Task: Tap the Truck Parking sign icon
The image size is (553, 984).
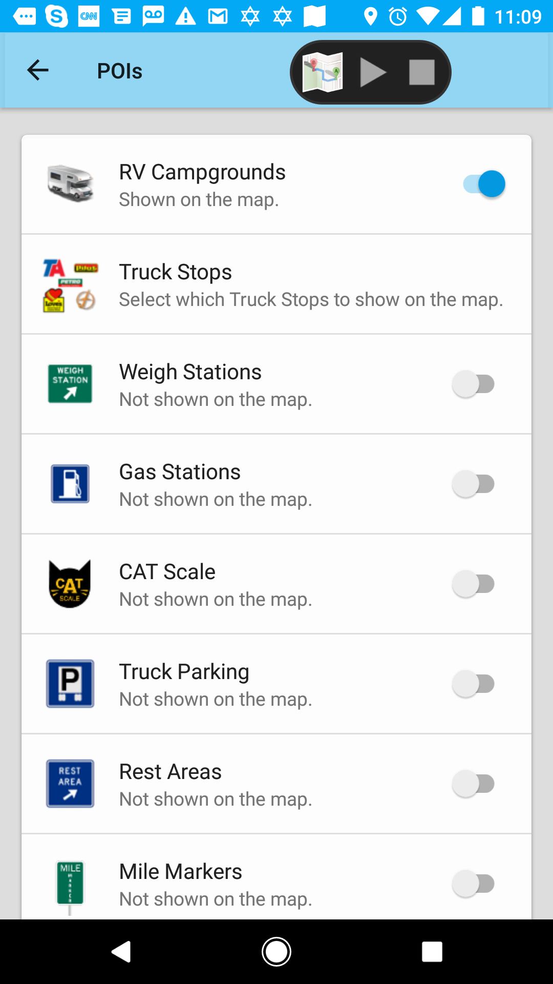Action: [x=70, y=684]
